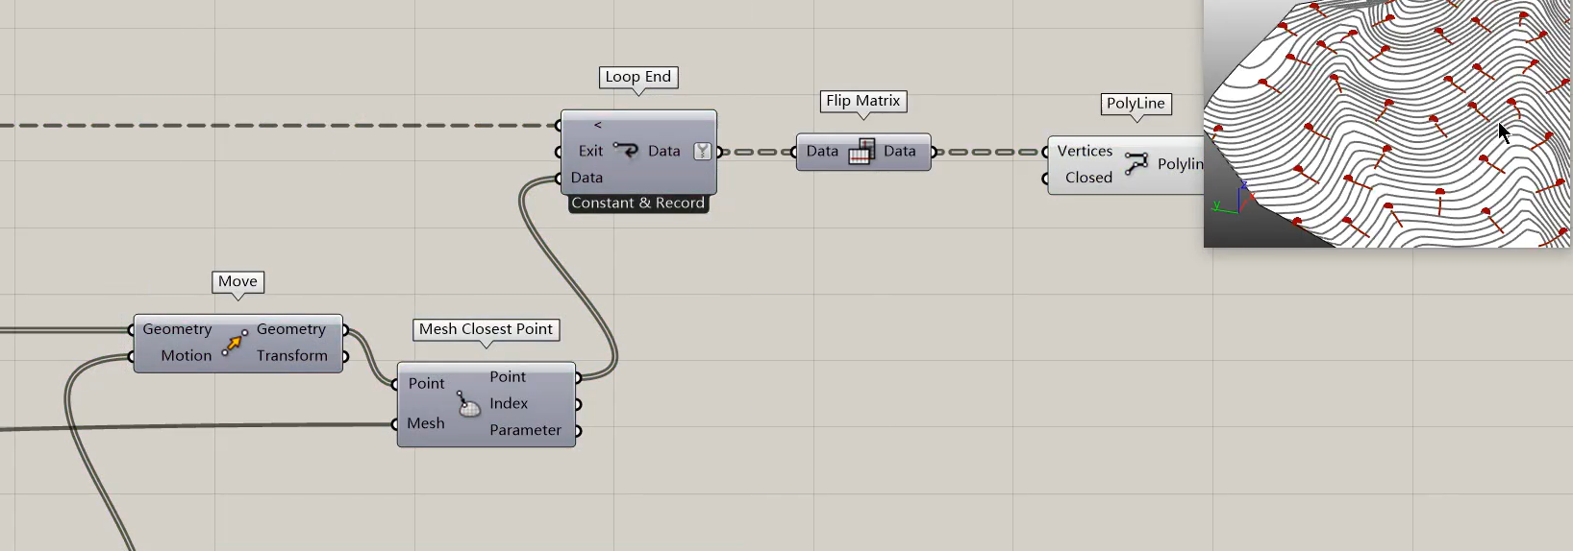Select the Loop End label tag
This screenshot has height=551, width=1573.
[638, 77]
